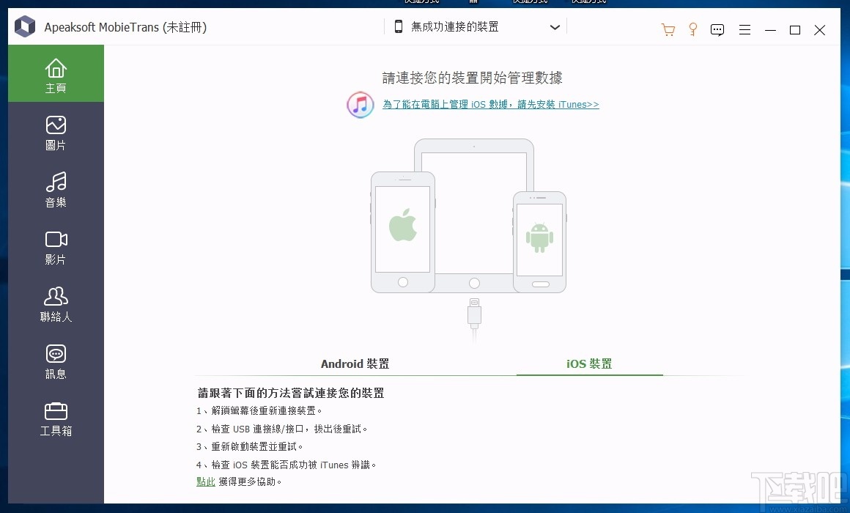Screen dimensions: 850x513
Task: Minimize the MobieTrans window
Action: click(770, 30)
